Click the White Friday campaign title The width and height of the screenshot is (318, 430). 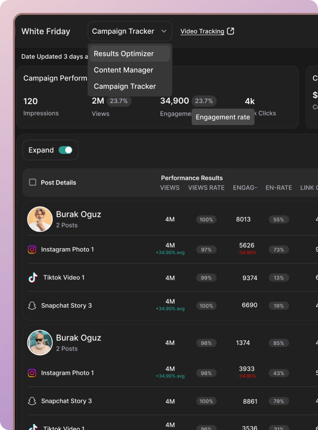click(x=46, y=31)
